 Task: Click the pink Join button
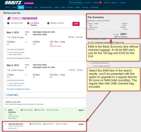pyautogui.click(x=76, y=24)
